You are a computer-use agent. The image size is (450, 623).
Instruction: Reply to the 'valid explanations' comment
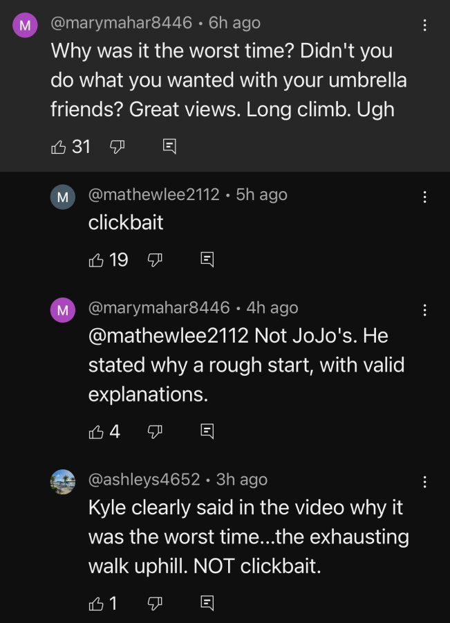[x=207, y=431]
